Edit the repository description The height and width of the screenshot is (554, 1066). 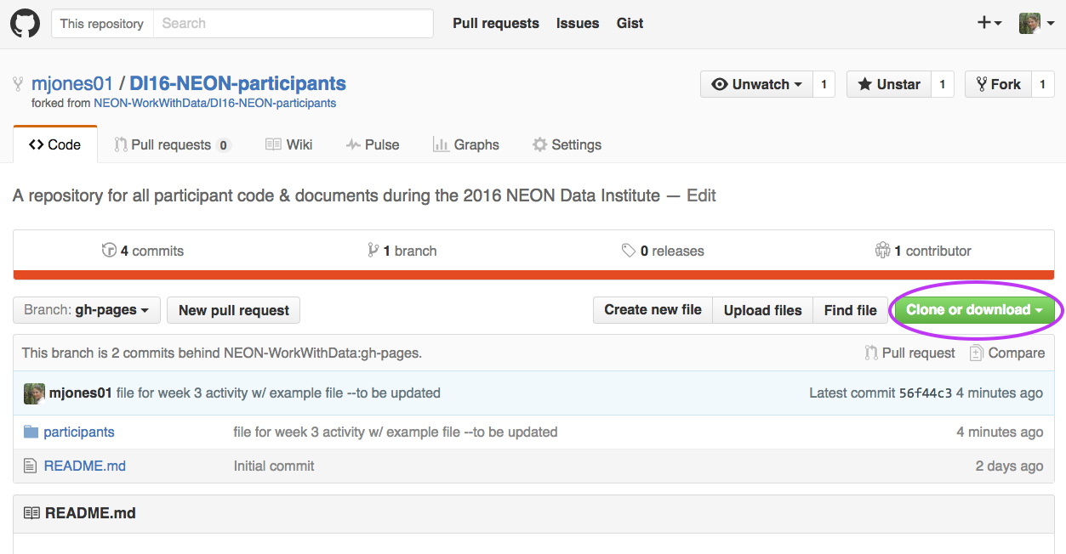click(x=701, y=195)
